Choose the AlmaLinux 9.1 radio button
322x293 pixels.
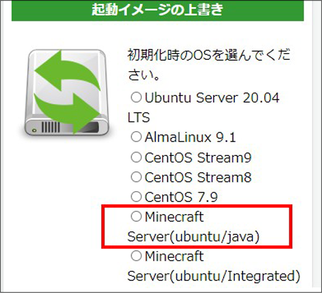point(137,137)
